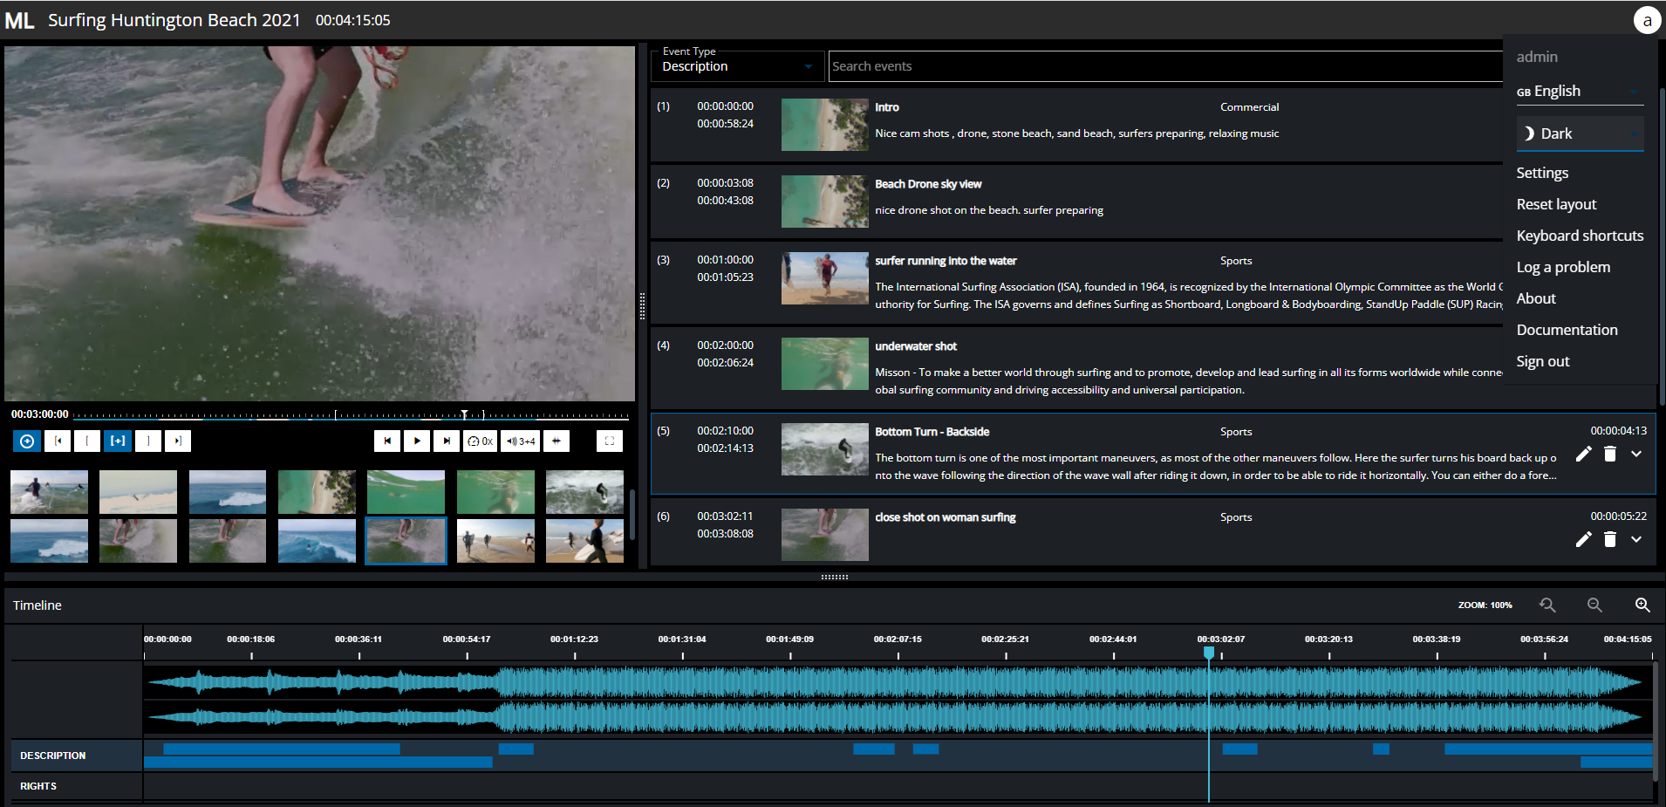This screenshot has height=807, width=1666.
Task: Click Sign out
Action: 1542,361
